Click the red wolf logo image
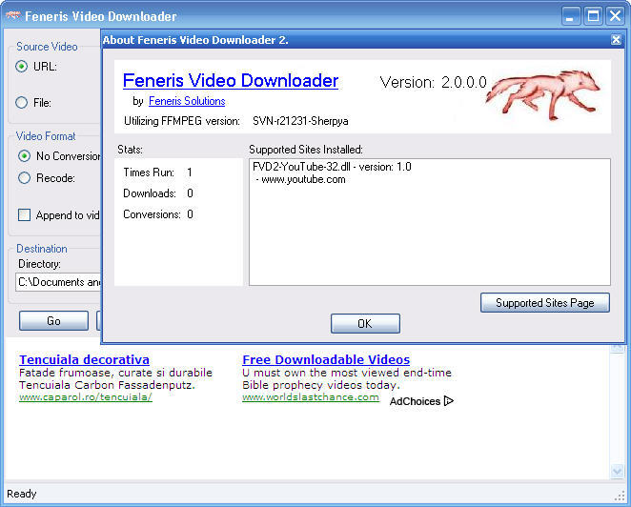Screen dimensions: 631x507 [x=543, y=95]
